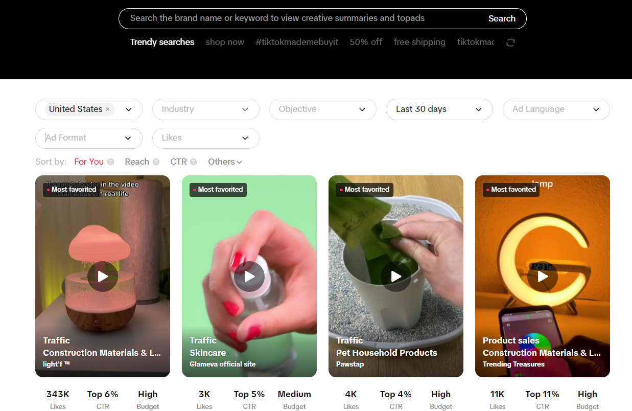632x411 pixels.
Task: Click help icon next to CTR
Action: (x=194, y=162)
